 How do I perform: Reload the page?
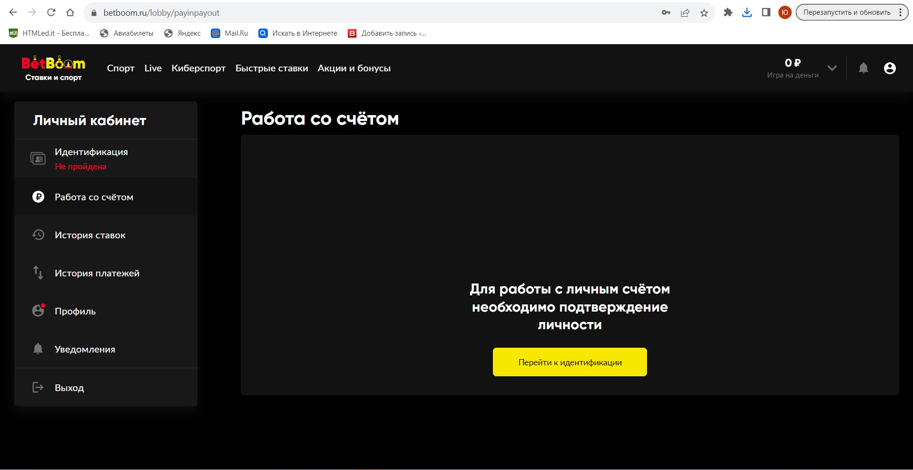pos(51,13)
